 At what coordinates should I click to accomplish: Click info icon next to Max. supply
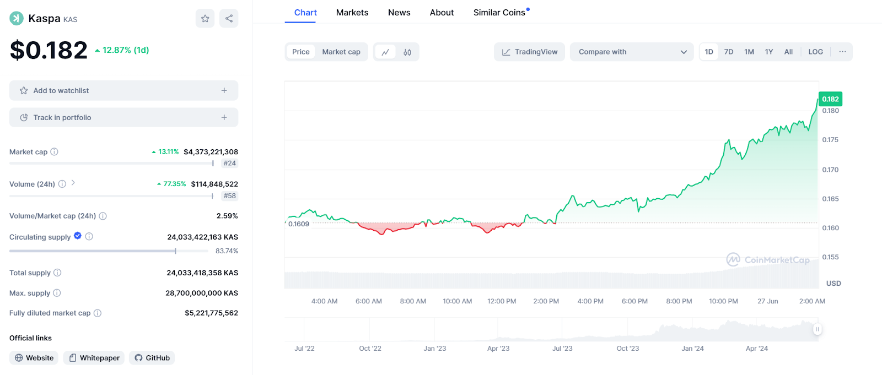click(x=57, y=293)
